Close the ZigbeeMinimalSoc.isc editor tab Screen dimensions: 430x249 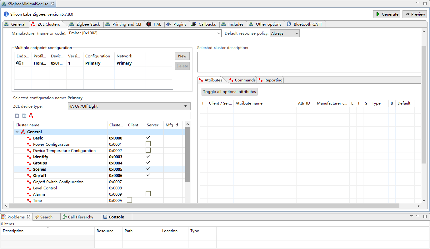click(52, 4)
